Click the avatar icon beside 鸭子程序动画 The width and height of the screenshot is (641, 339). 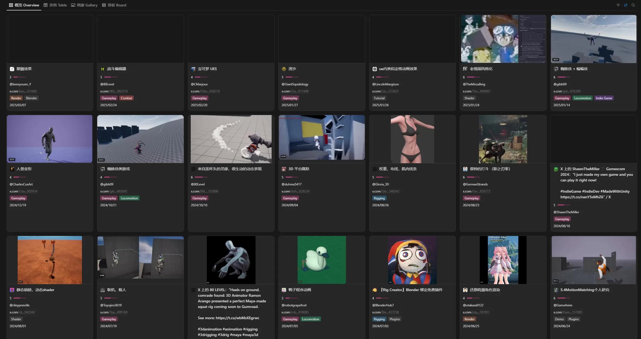(284, 290)
